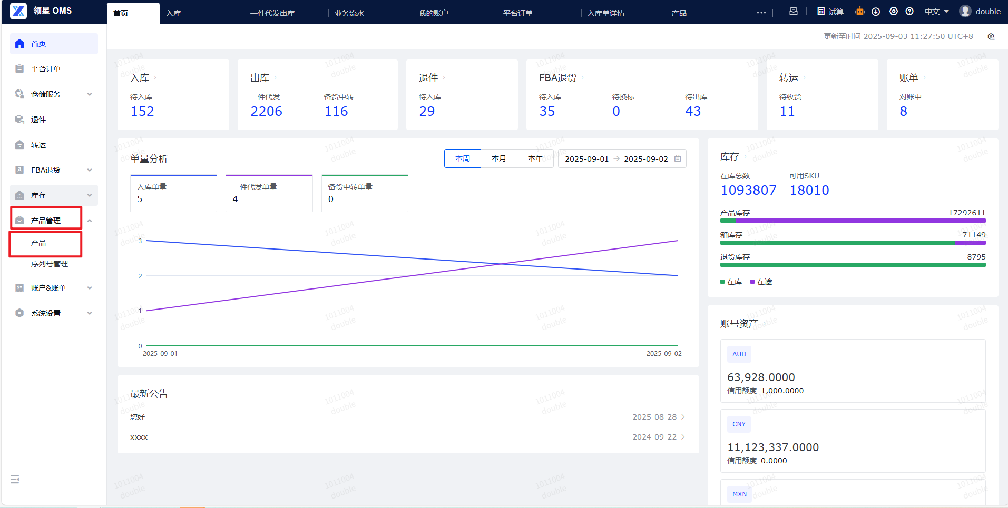Switch to the 入库单详情 tab

606,13
